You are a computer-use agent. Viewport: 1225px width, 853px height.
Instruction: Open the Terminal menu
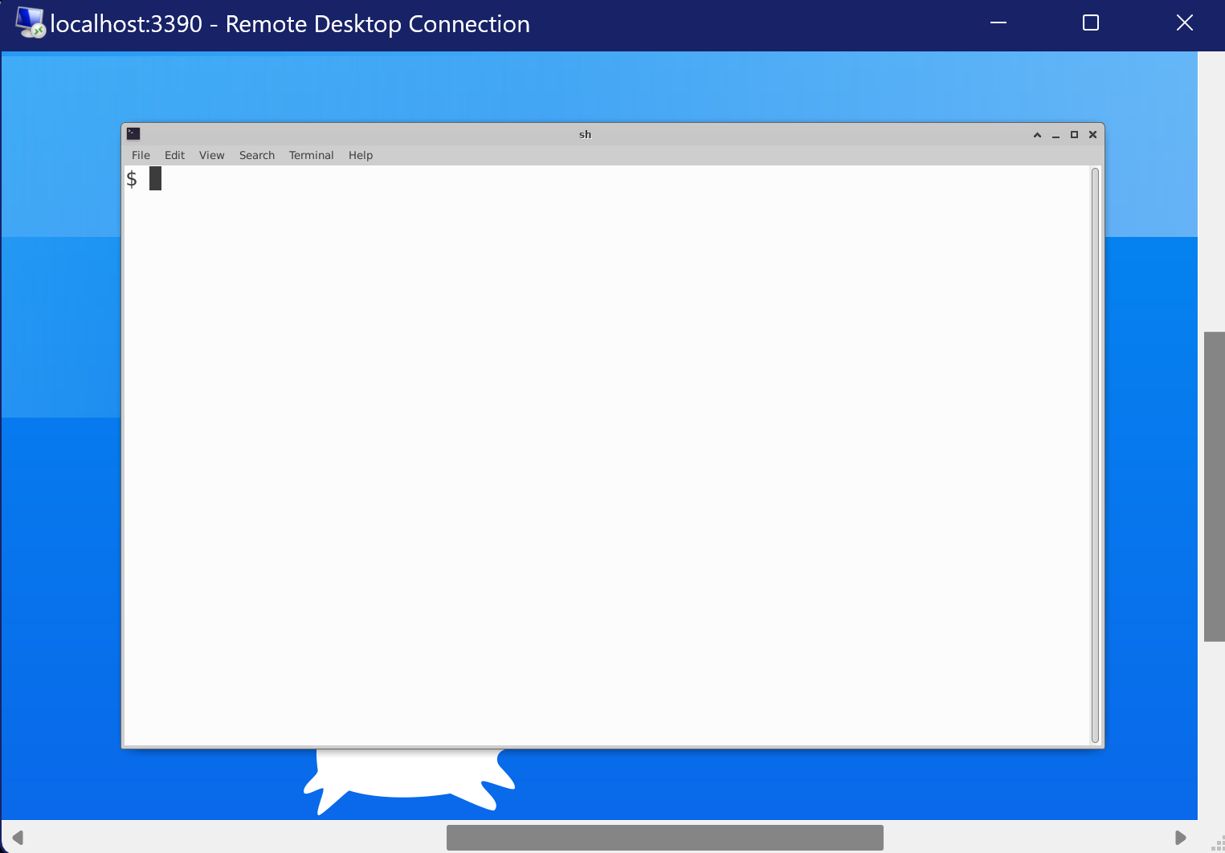click(311, 155)
